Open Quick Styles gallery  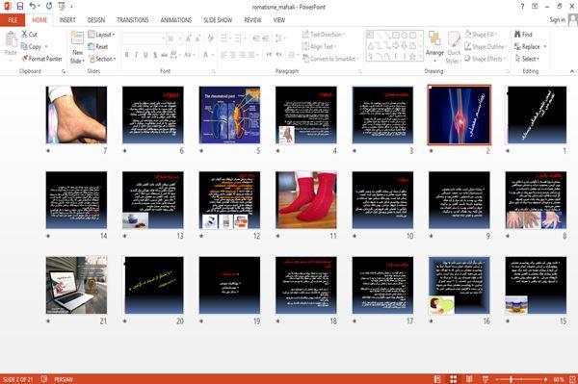[x=454, y=48]
